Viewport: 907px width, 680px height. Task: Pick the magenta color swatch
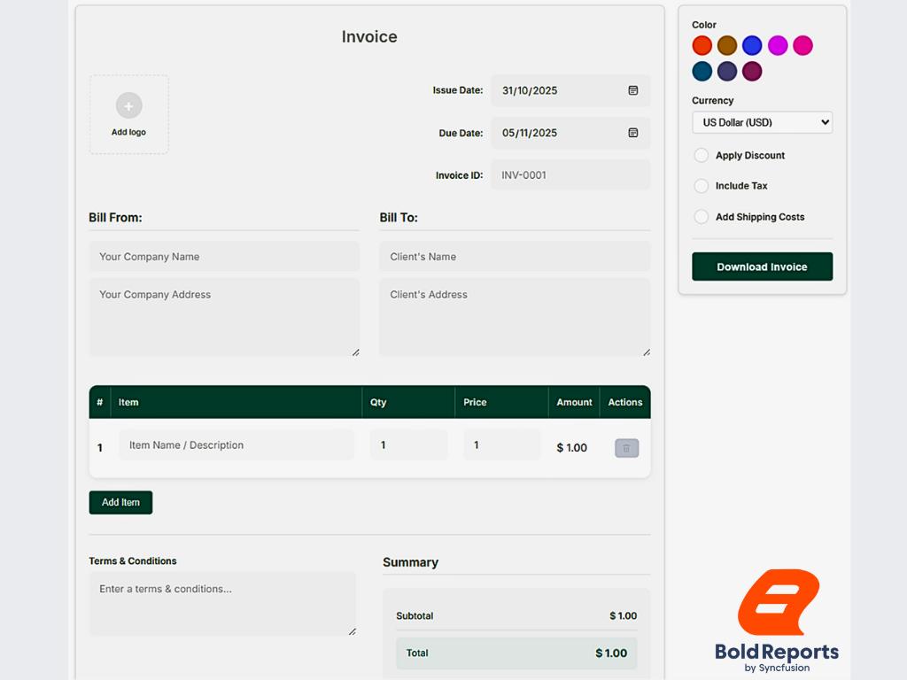coord(778,45)
